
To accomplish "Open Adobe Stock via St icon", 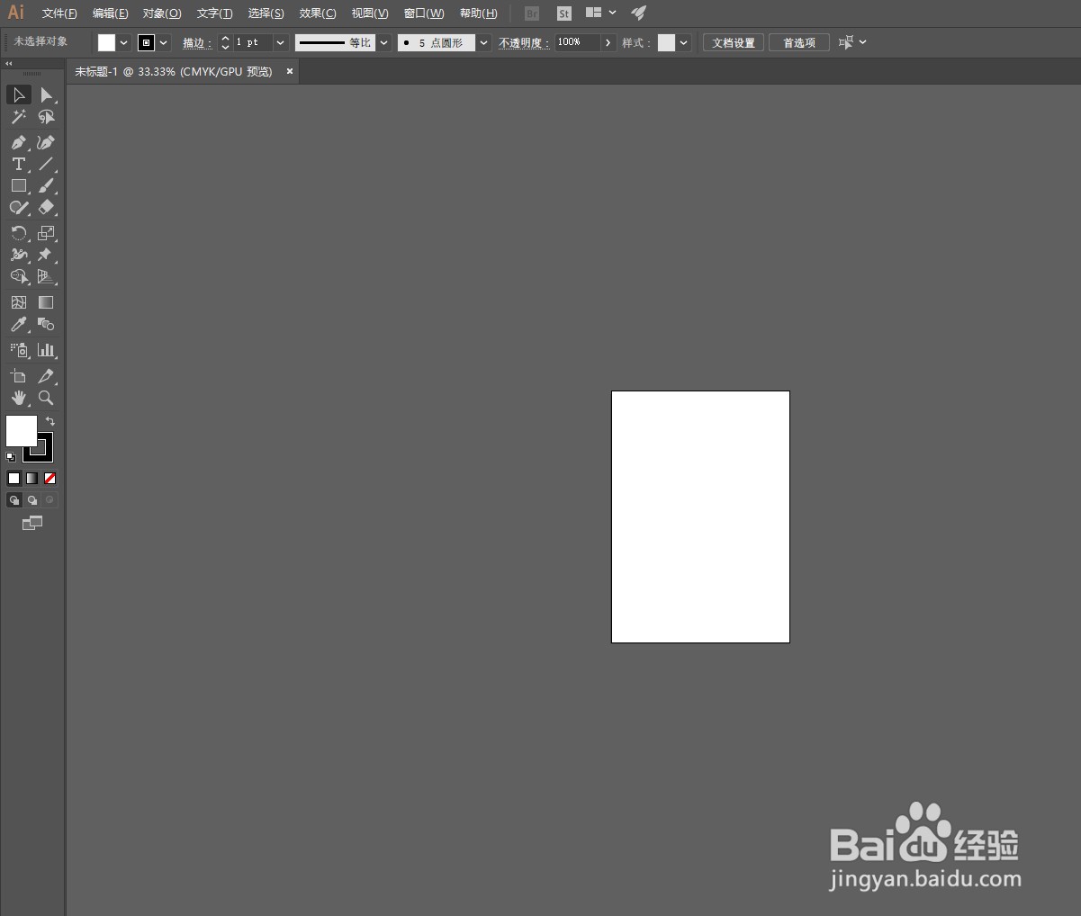I will point(564,13).
